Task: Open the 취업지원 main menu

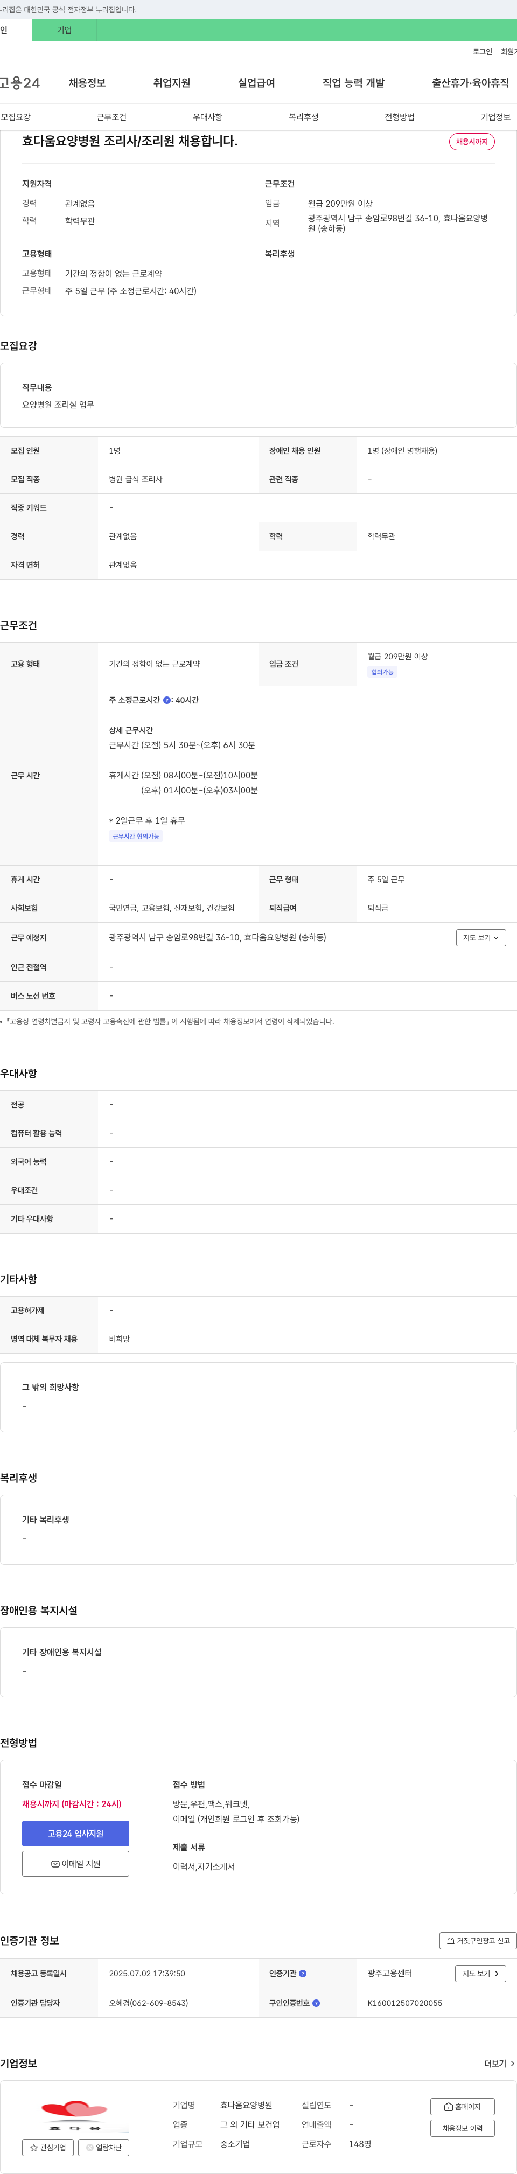Action: (x=171, y=83)
